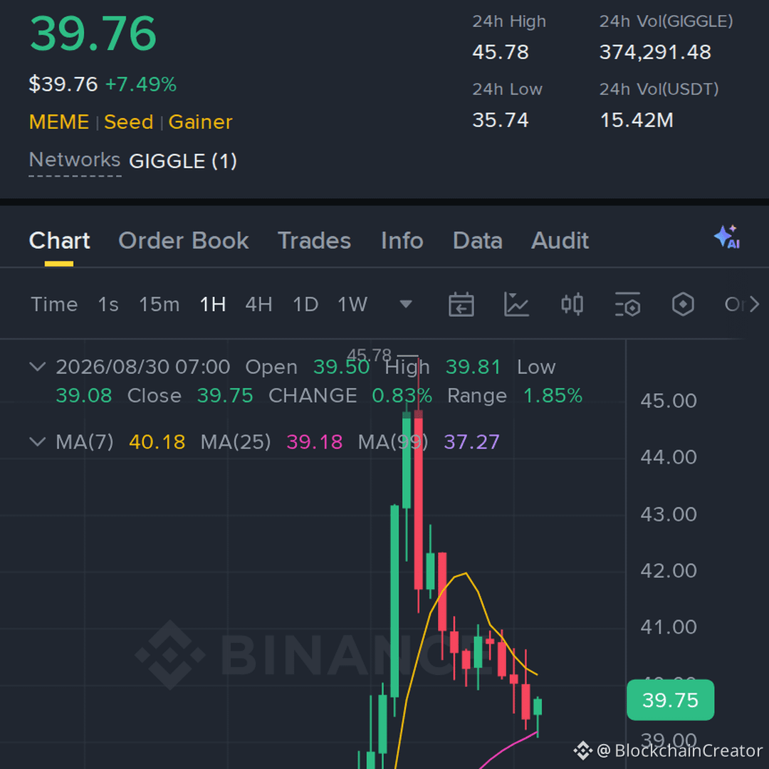Click the Gainer tag link
The height and width of the screenshot is (769, 769).
[200, 122]
